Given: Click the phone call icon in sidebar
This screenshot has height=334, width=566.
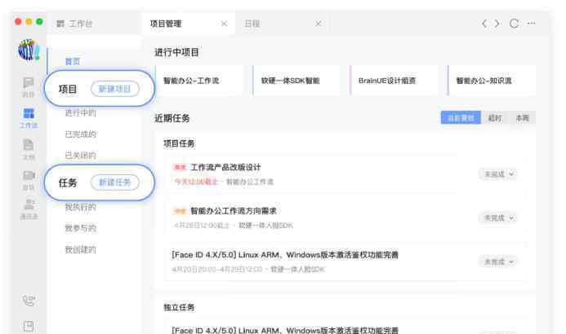Looking at the screenshot, I should [29, 300].
